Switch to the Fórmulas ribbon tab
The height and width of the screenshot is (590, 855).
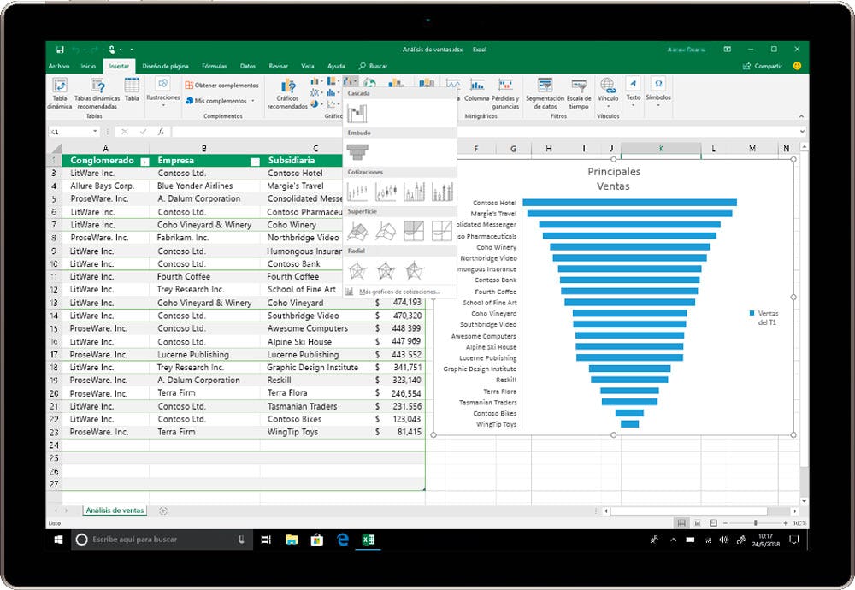(214, 66)
